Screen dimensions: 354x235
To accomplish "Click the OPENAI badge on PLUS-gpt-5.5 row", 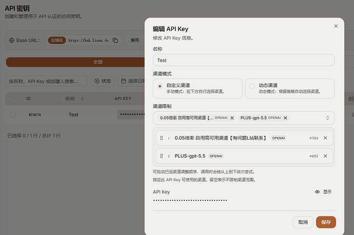I will coord(216,156).
